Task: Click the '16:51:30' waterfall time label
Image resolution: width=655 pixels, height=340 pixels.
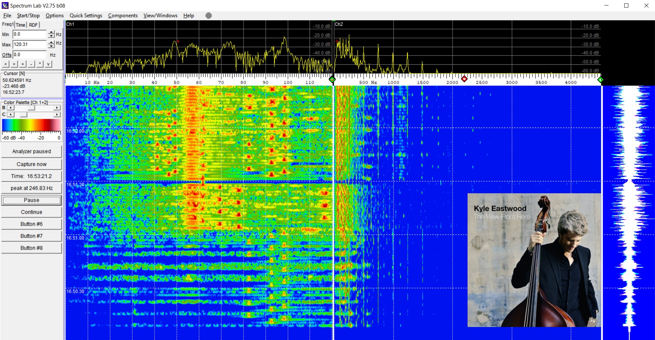Action: [x=75, y=184]
